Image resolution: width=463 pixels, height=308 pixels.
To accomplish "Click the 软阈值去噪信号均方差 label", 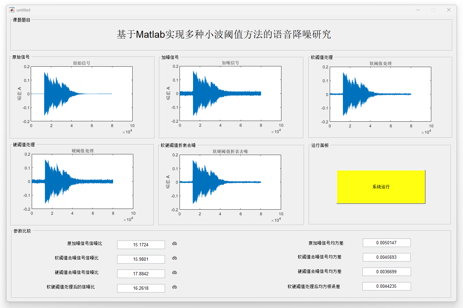I will coord(320,257).
